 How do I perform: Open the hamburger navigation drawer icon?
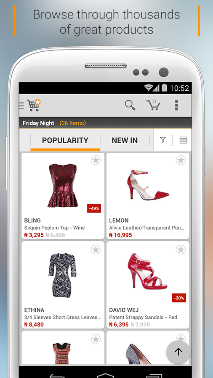pyautogui.click(x=21, y=105)
